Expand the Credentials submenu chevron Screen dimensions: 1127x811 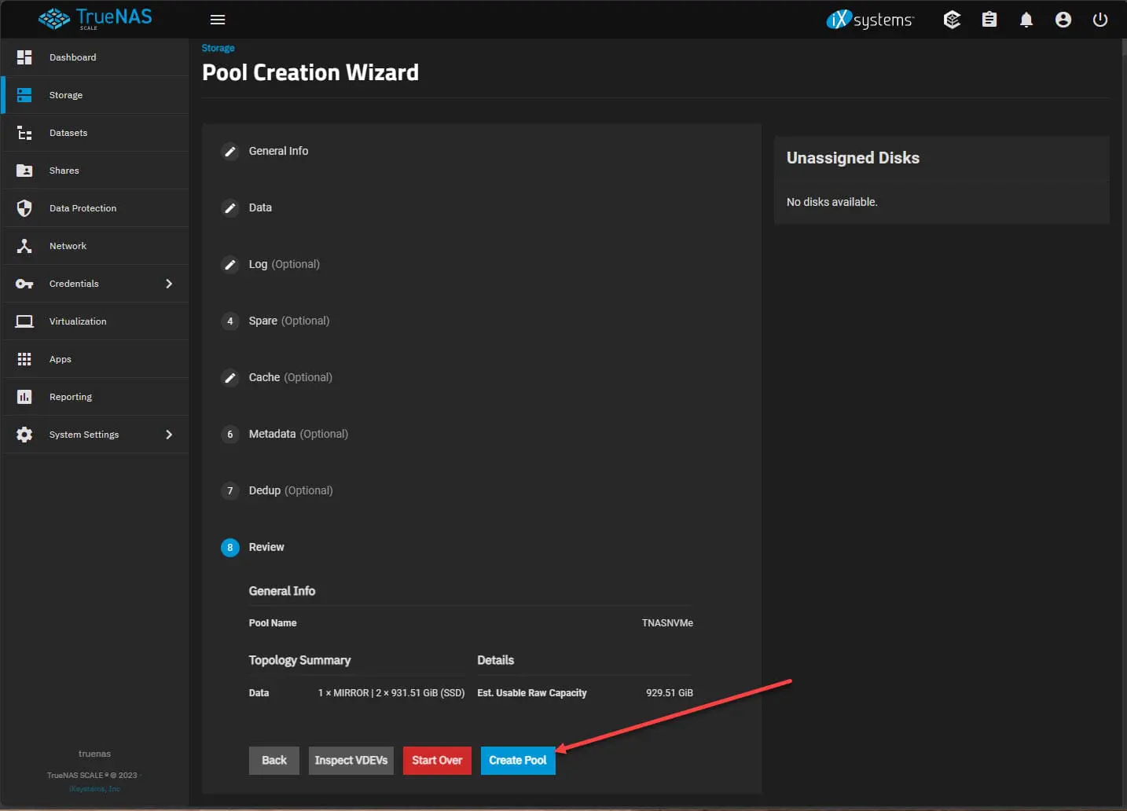pos(169,284)
